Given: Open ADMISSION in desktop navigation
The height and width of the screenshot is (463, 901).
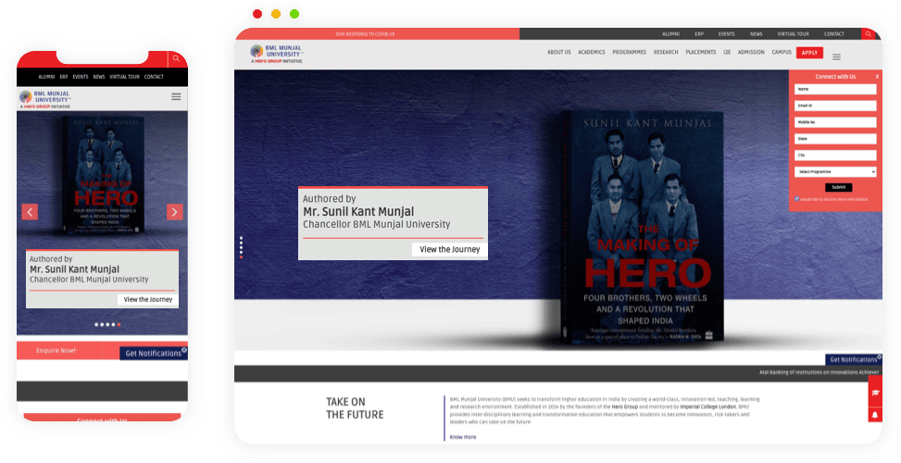Looking at the screenshot, I should pyautogui.click(x=751, y=52).
